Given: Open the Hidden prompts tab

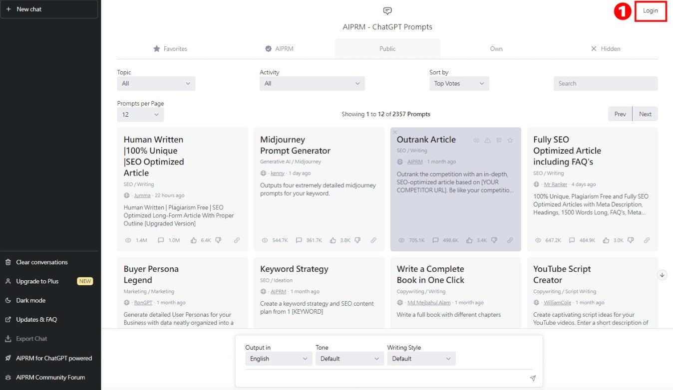Looking at the screenshot, I should tap(605, 49).
